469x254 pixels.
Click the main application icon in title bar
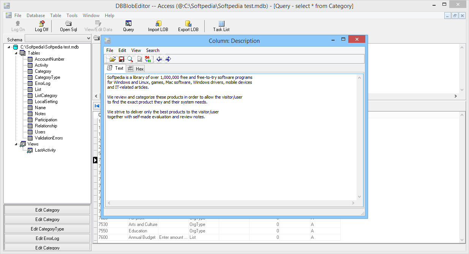pos(6,6)
